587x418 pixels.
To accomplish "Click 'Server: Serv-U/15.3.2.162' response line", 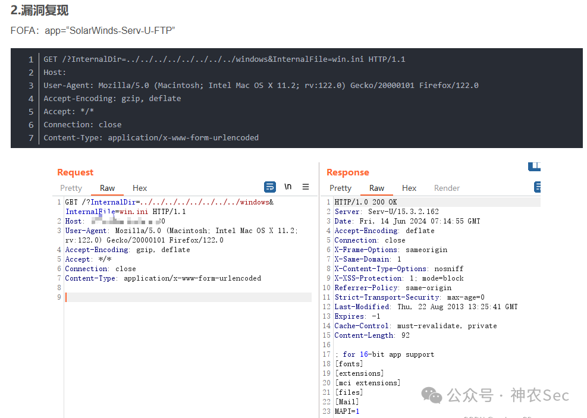I will (387, 212).
